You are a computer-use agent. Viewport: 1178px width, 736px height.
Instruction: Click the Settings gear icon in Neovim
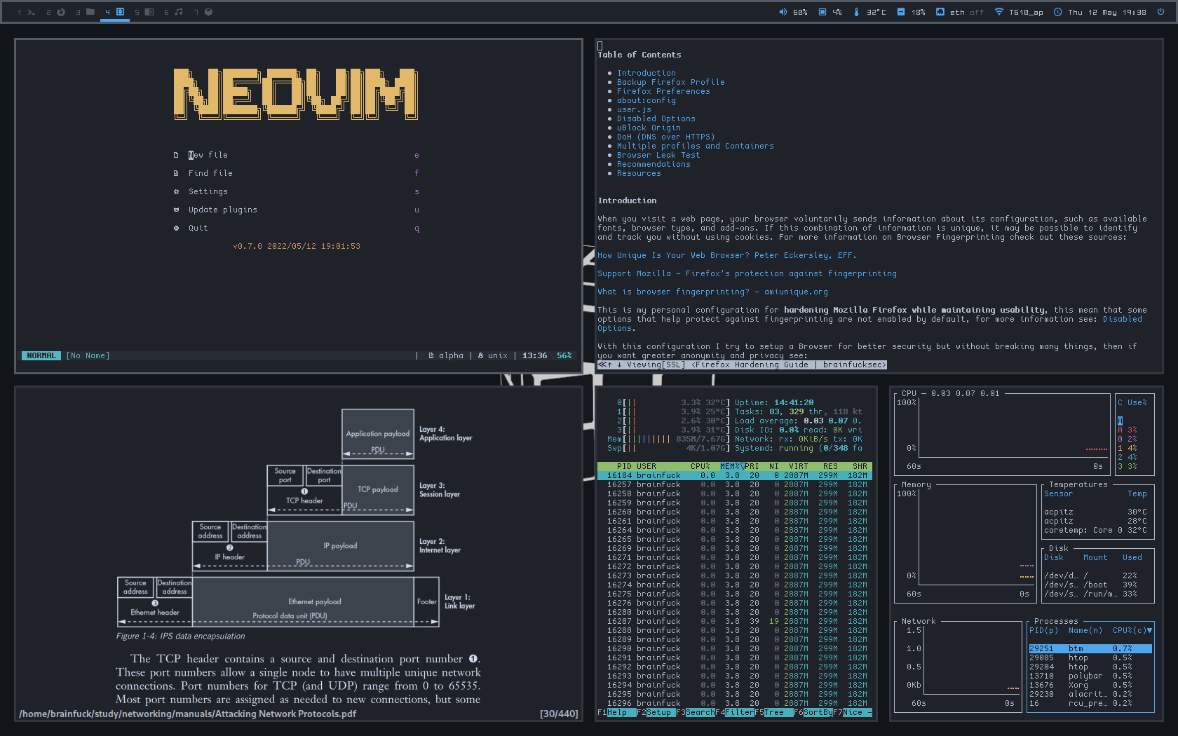[176, 191]
